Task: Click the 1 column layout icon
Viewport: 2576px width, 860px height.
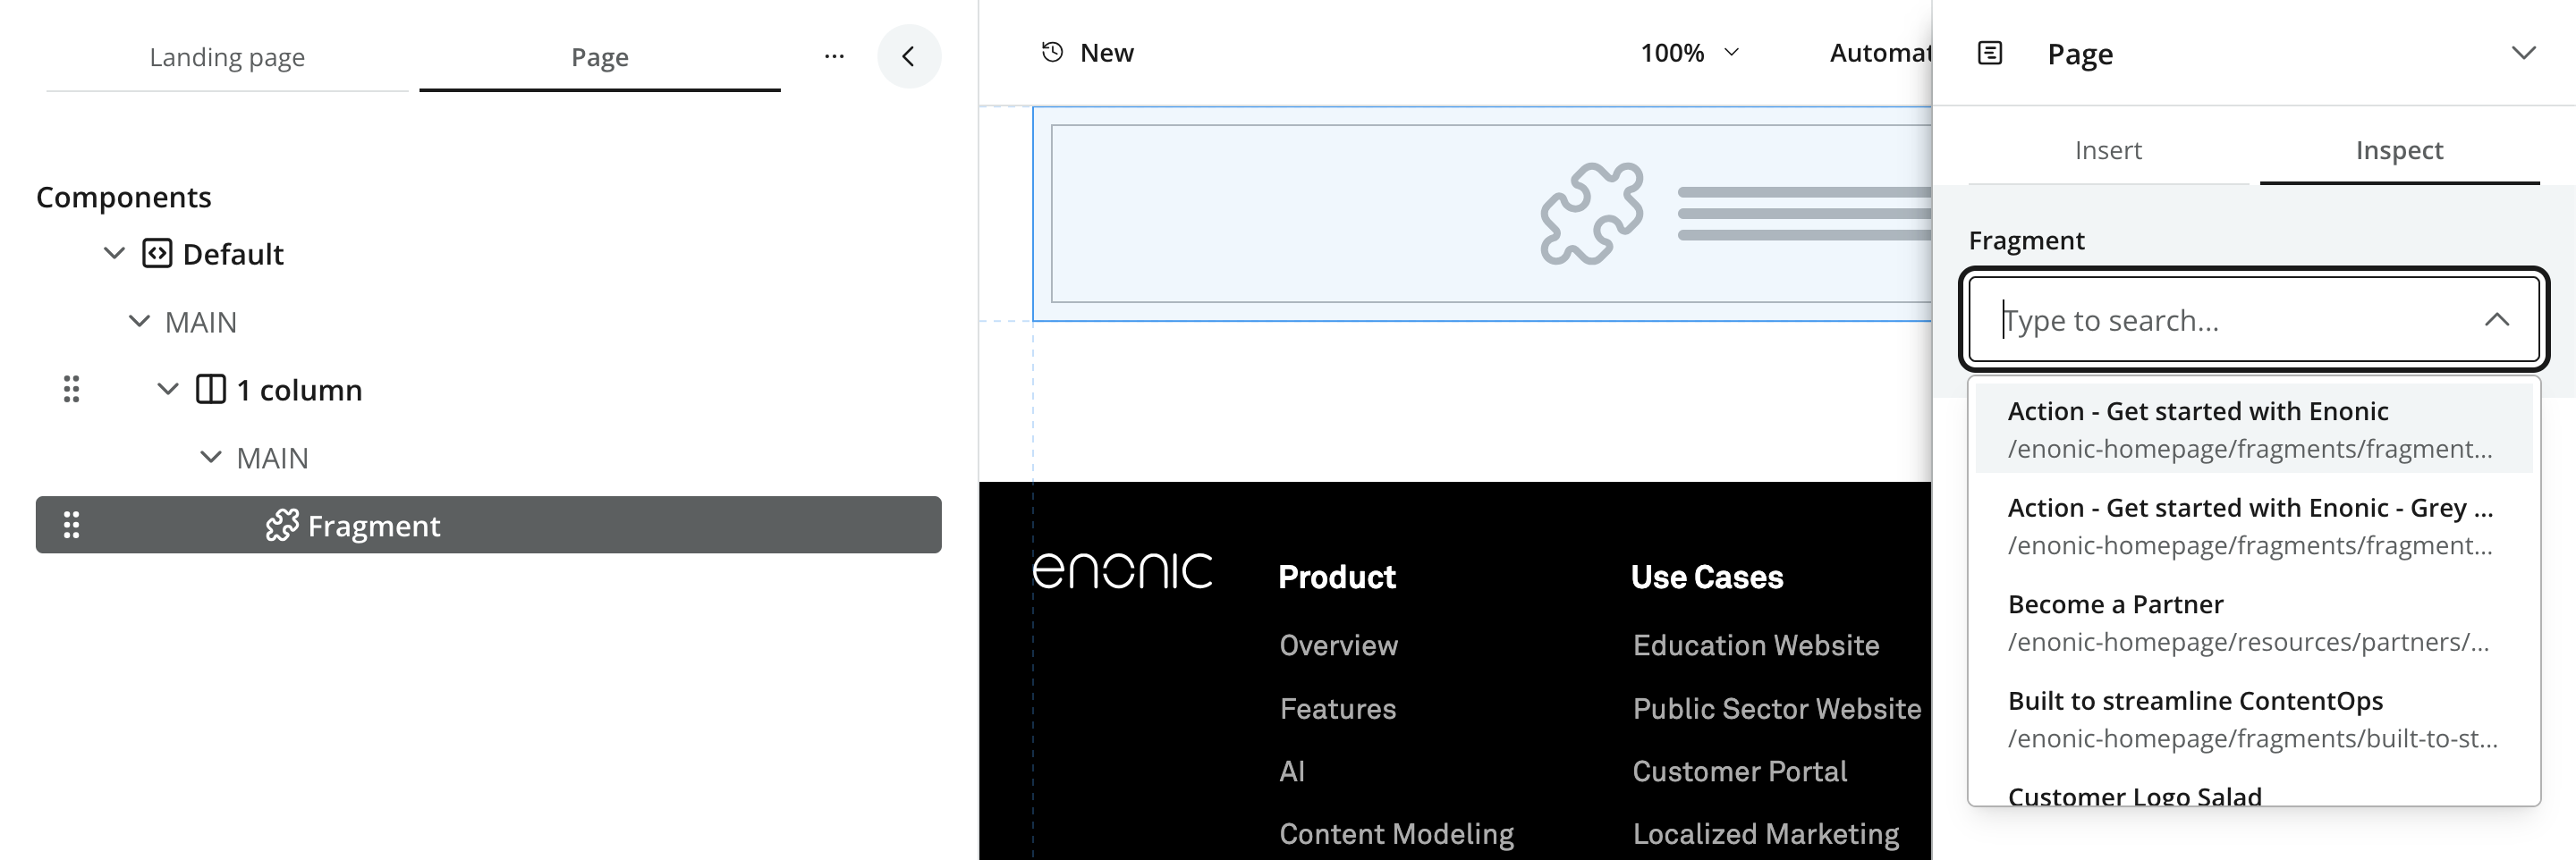Action: [x=211, y=389]
